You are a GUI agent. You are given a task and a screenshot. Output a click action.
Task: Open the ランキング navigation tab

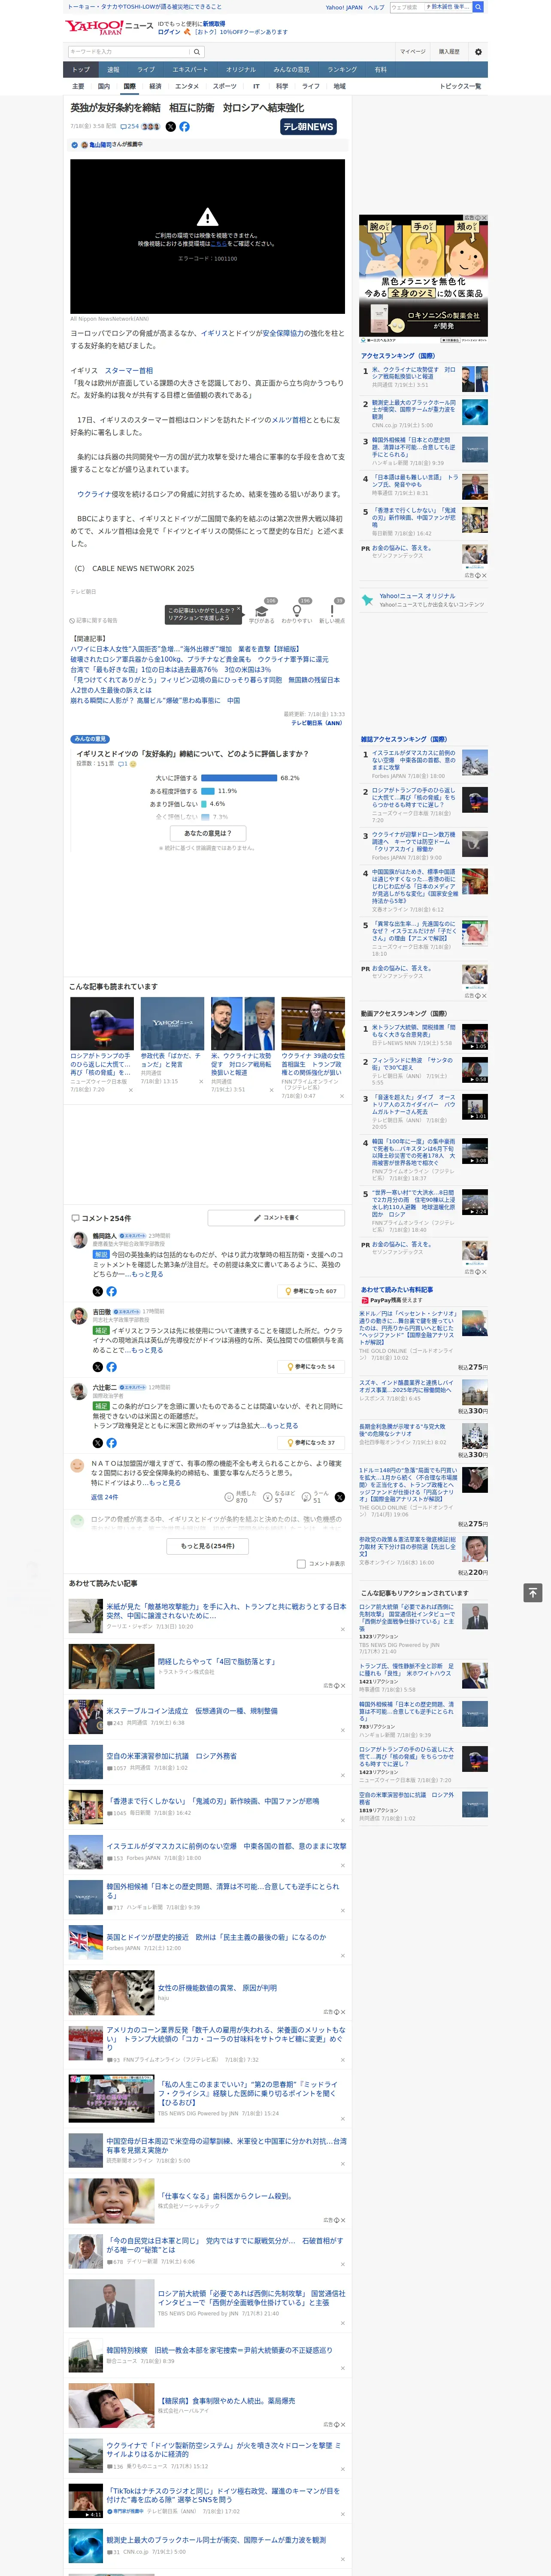342,69
